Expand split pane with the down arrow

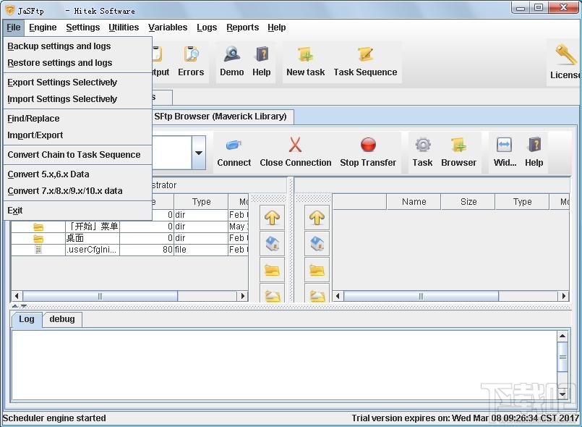tap(24, 306)
